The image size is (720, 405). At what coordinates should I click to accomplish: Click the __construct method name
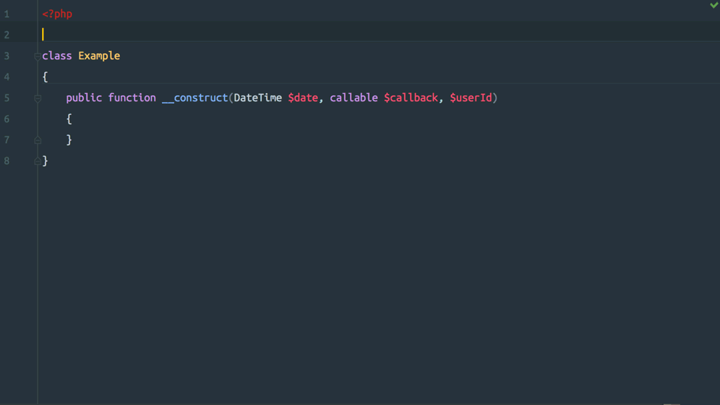[195, 97]
